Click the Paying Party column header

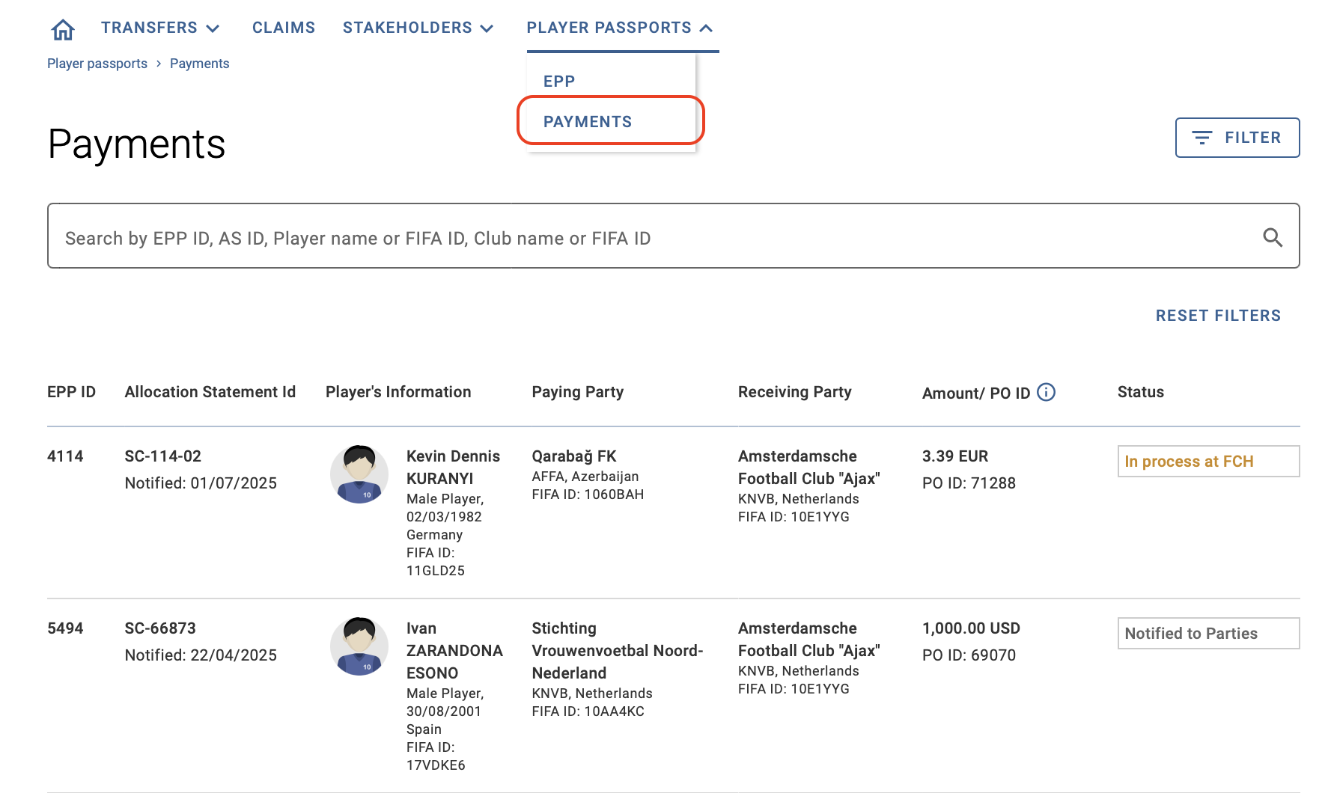(578, 392)
